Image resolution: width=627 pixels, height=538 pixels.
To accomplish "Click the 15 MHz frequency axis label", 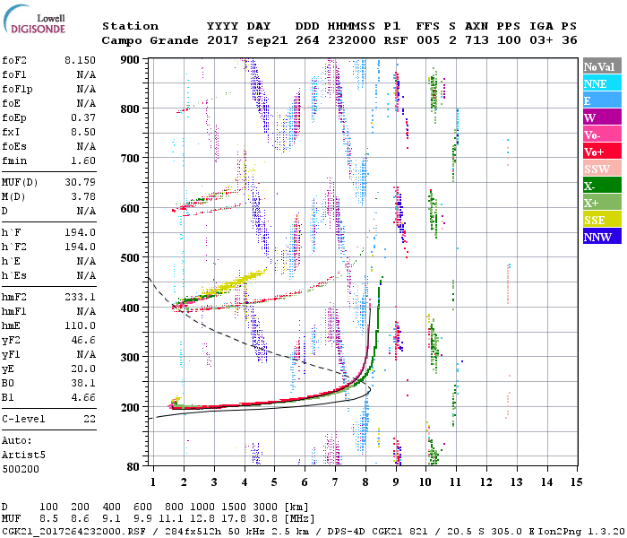I will (x=576, y=482).
